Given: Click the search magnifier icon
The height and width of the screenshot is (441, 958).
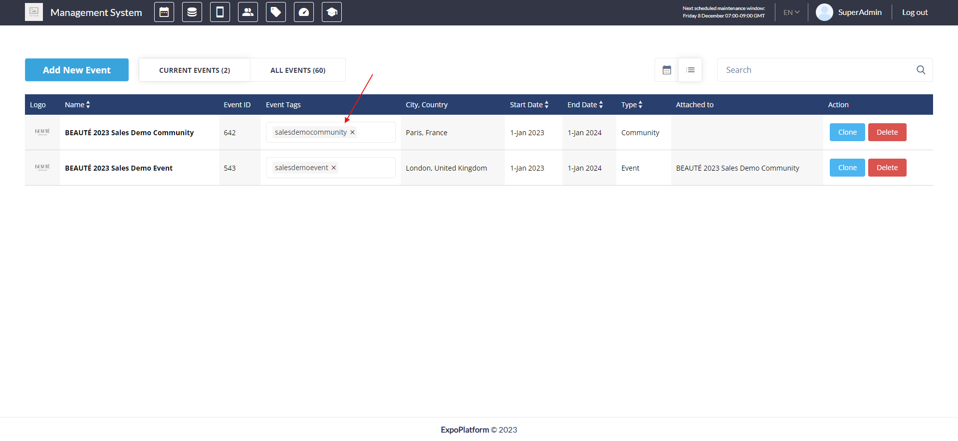Looking at the screenshot, I should pos(921,70).
